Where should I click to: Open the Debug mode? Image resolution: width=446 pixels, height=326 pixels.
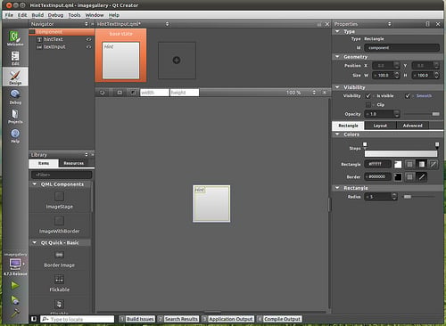[x=15, y=97]
